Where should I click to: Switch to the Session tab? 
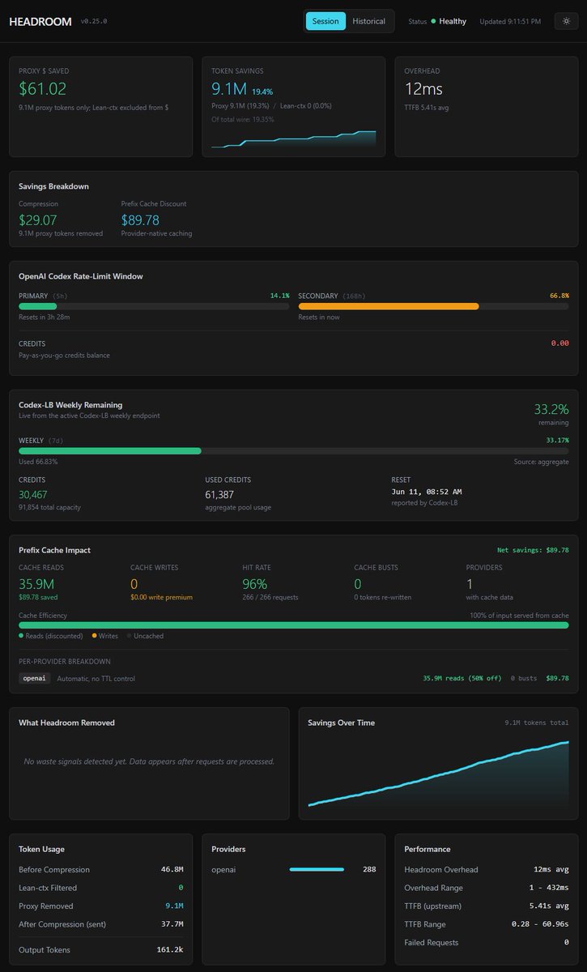[325, 21]
